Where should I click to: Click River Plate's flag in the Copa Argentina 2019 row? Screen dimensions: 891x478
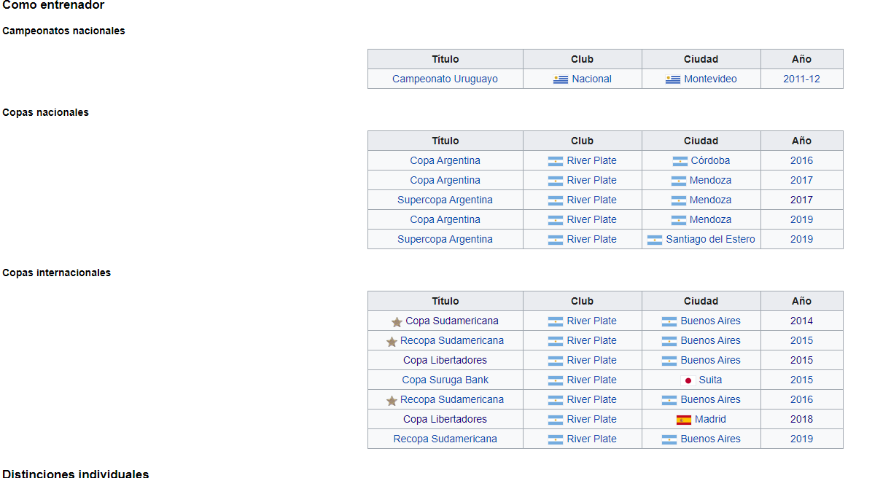click(556, 220)
